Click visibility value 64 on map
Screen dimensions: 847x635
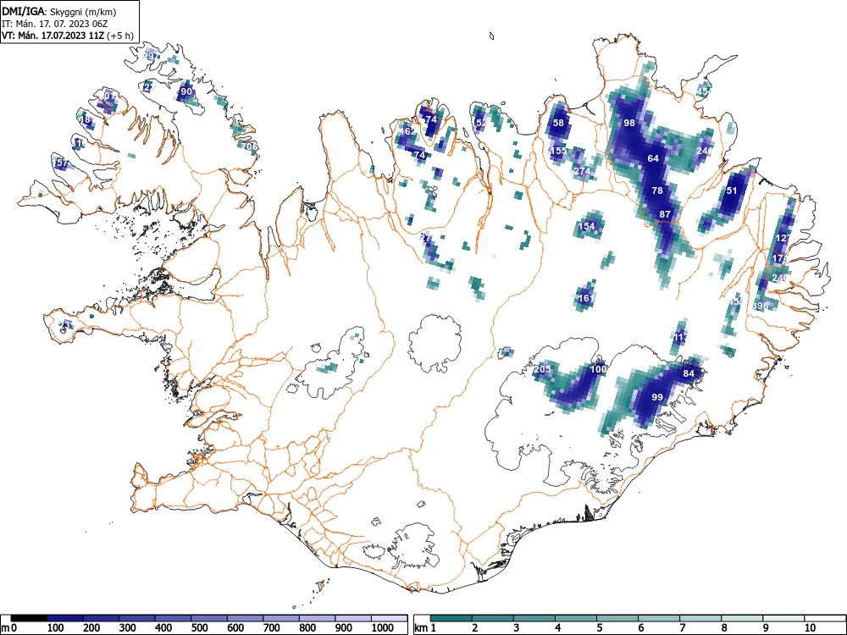(653, 158)
